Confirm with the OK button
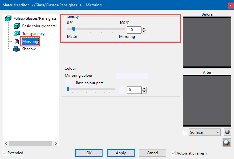This screenshot has height=159, width=234. coord(89,153)
